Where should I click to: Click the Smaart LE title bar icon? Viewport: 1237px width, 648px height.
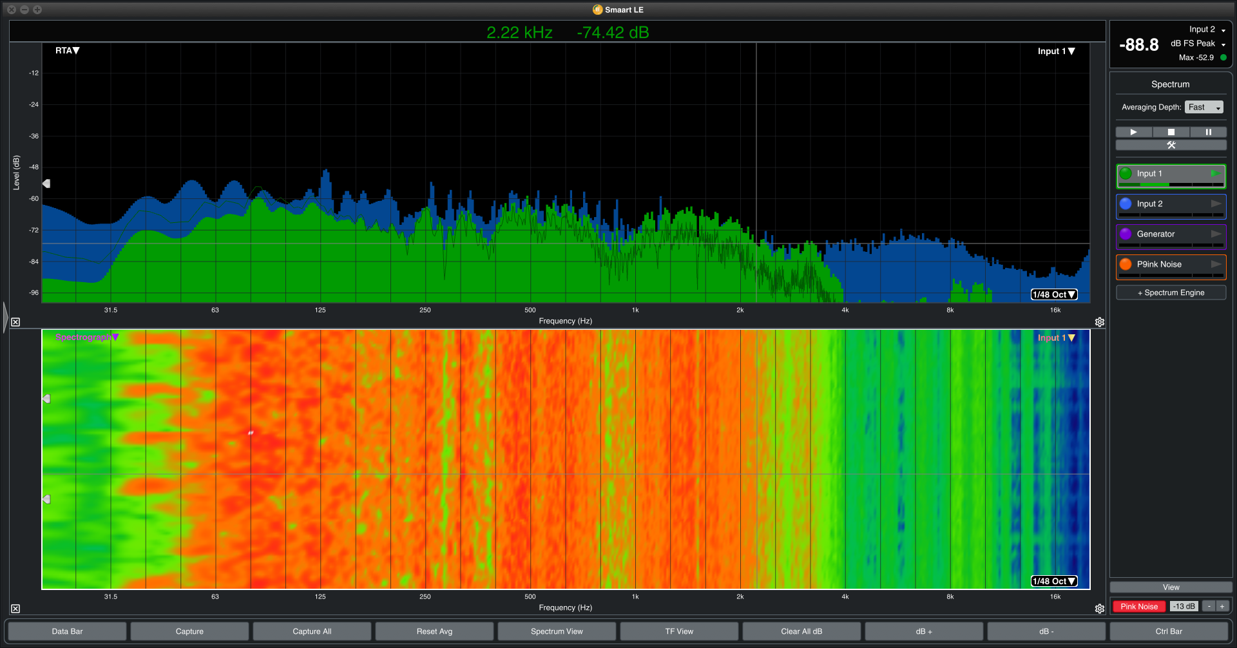[597, 10]
